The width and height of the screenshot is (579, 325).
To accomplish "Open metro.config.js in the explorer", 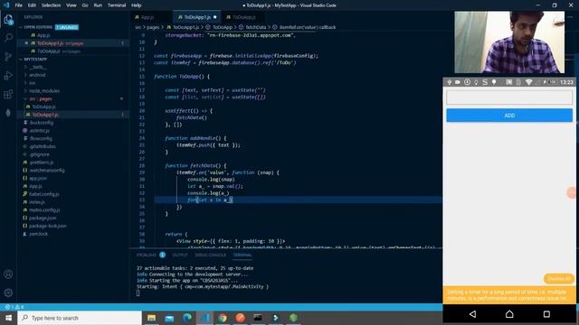I will pos(44,210).
